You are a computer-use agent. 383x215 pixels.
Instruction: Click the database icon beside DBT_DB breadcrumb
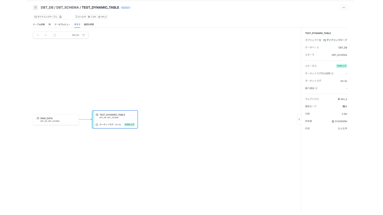[36, 7]
